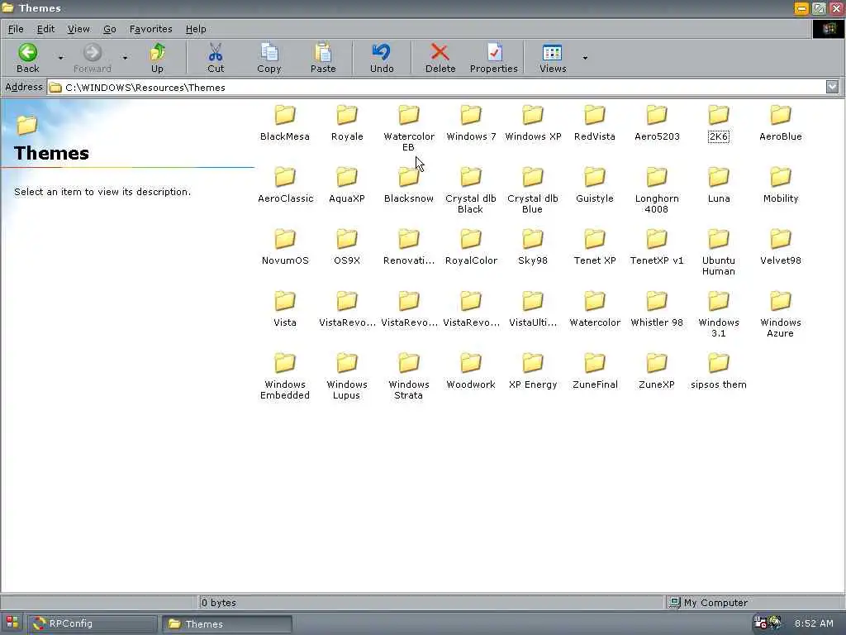Open the File menu
Image resolution: width=846 pixels, height=635 pixels.
click(16, 29)
